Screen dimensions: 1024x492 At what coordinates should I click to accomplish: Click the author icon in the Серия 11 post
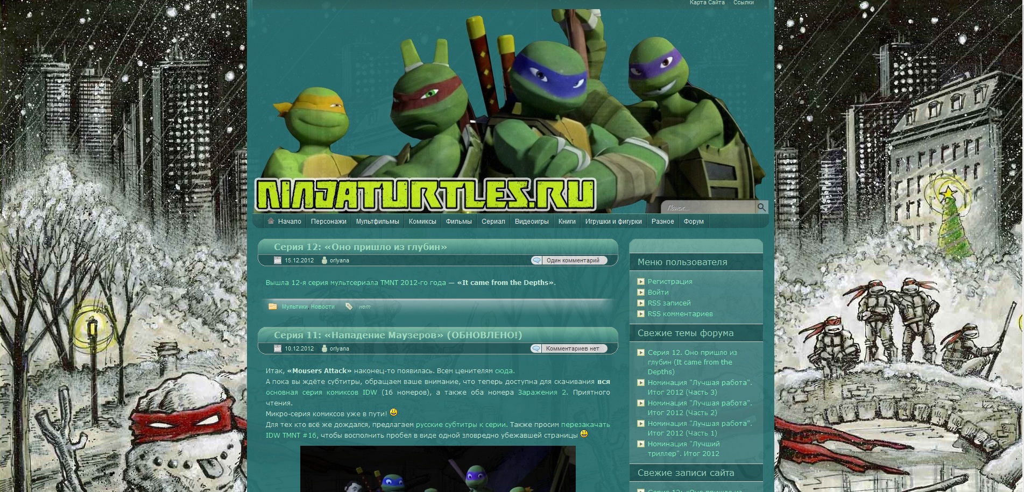(x=324, y=348)
